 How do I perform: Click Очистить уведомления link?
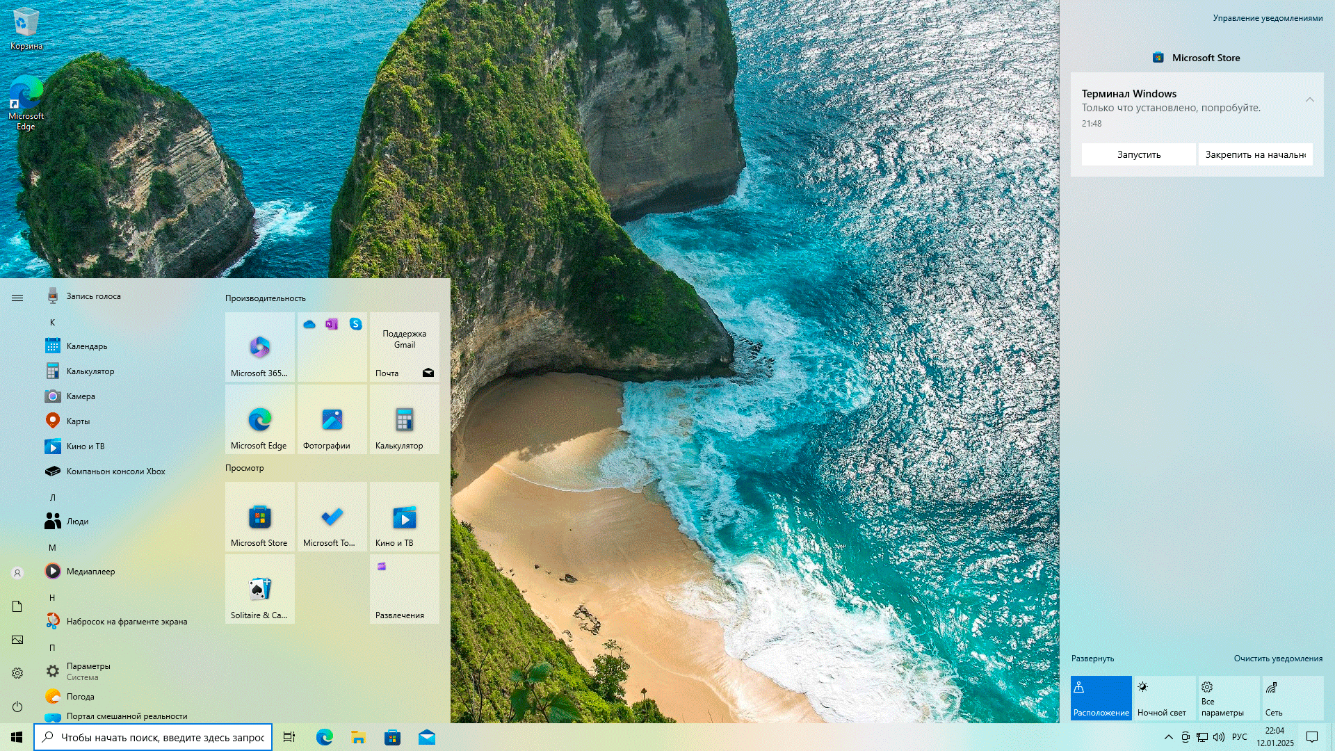(1277, 659)
